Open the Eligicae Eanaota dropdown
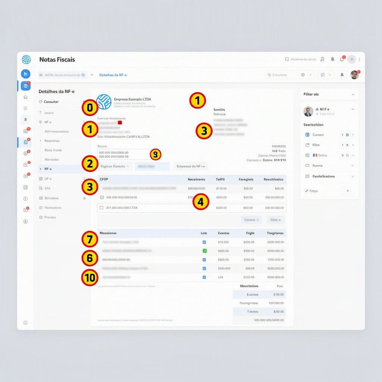382x382 pixels. point(115,166)
